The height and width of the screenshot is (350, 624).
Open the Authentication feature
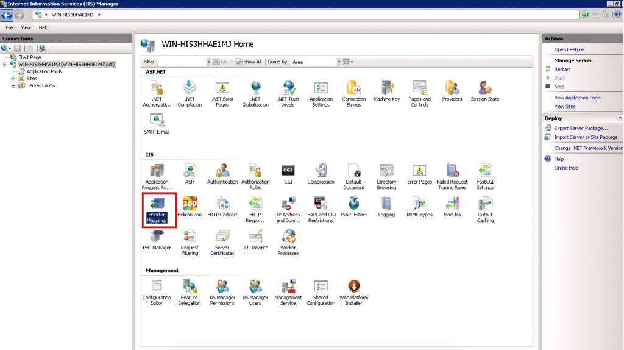[222, 174]
